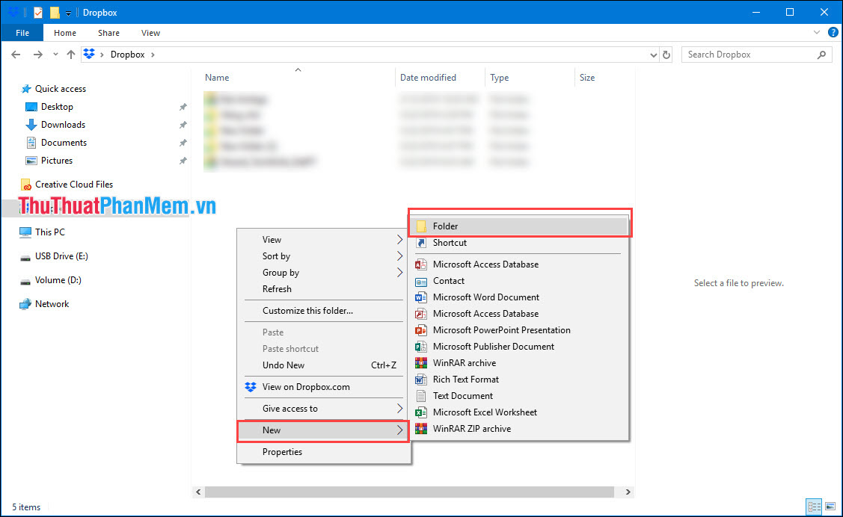Image resolution: width=843 pixels, height=517 pixels.
Task: Expand the address bar history dropdown
Action: [x=653, y=55]
